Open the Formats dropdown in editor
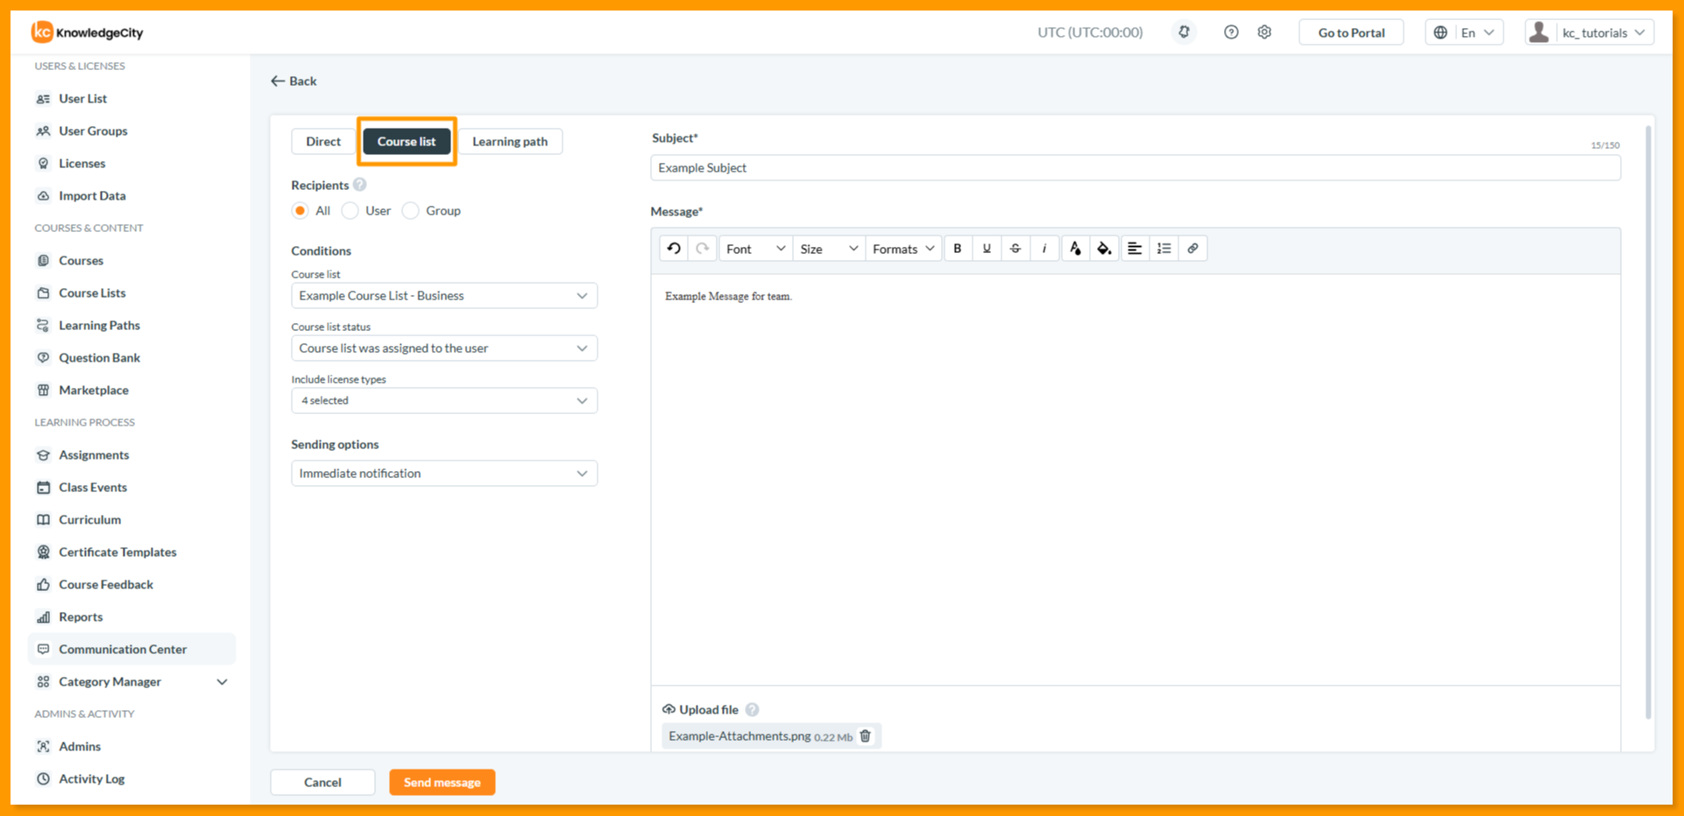Image resolution: width=1684 pixels, height=816 pixels. pos(903,249)
